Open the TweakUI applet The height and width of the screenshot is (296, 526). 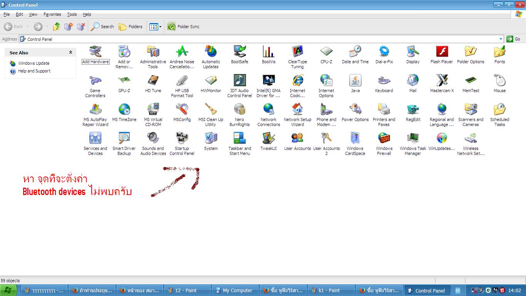click(268, 142)
